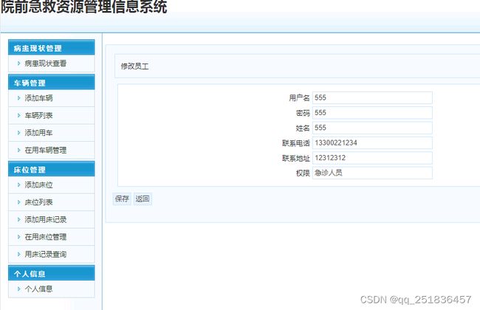Click arrow icon beside 添加床位
480x310 pixels.
pos(18,185)
